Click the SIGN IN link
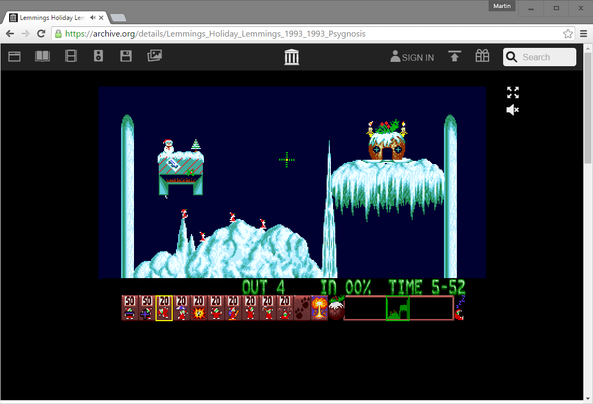593x404 pixels. pos(412,57)
